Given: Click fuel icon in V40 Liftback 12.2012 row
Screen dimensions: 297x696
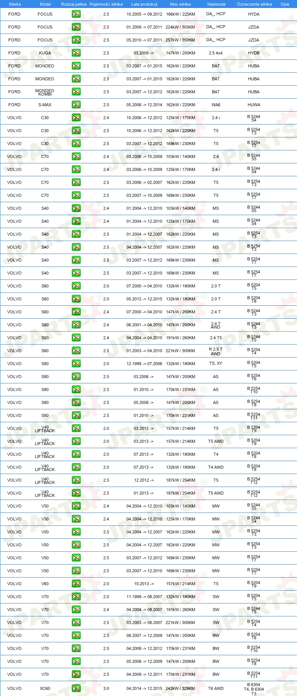Looking at the screenshot, I should tap(76, 480).
